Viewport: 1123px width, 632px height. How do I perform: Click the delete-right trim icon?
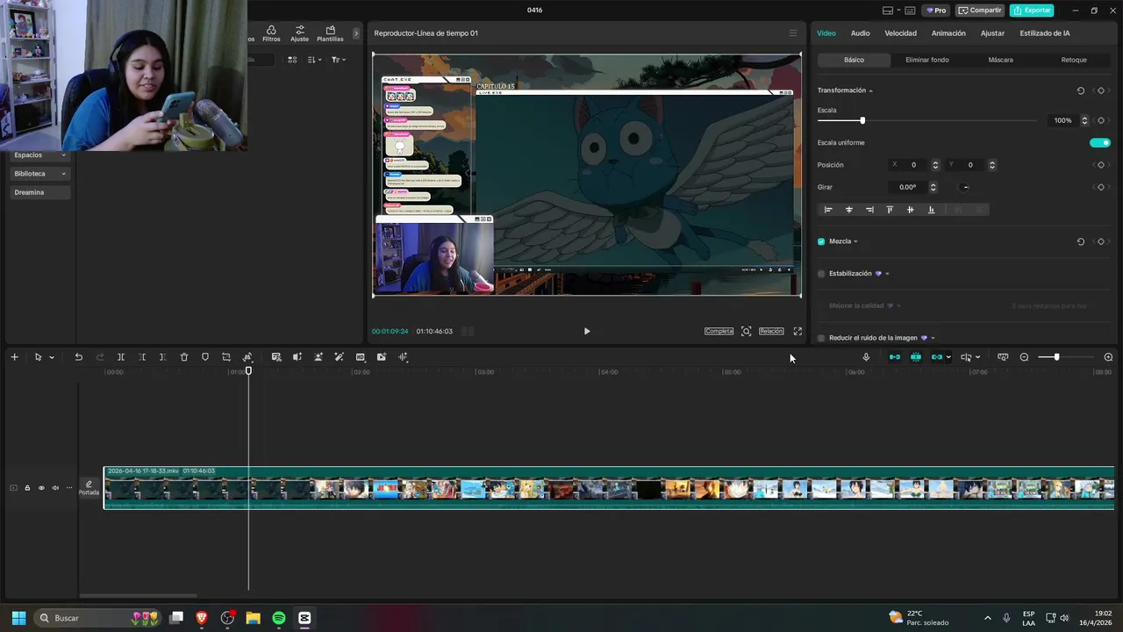pyautogui.click(x=162, y=357)
